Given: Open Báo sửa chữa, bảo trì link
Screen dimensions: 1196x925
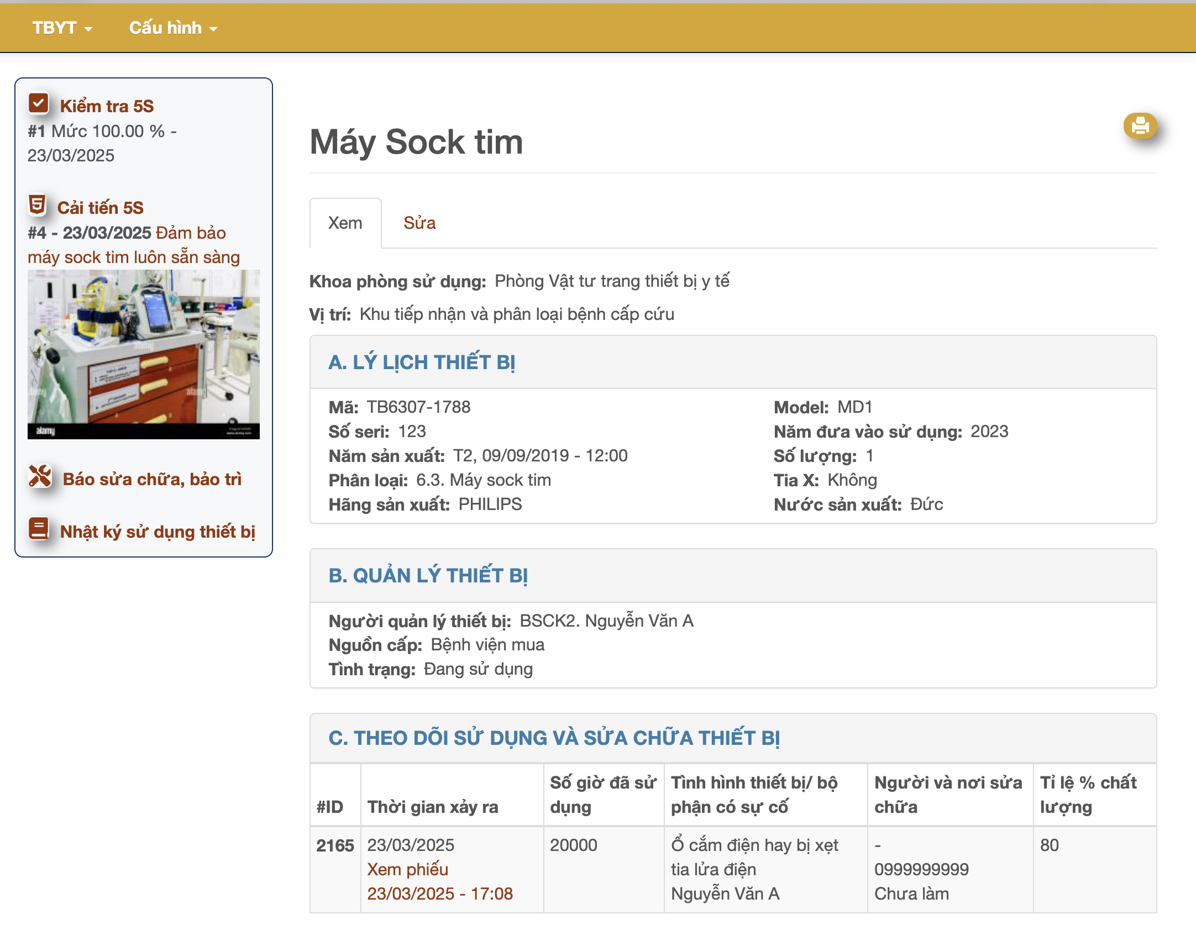Looking at the screenshot, I should tap(152, 479).
